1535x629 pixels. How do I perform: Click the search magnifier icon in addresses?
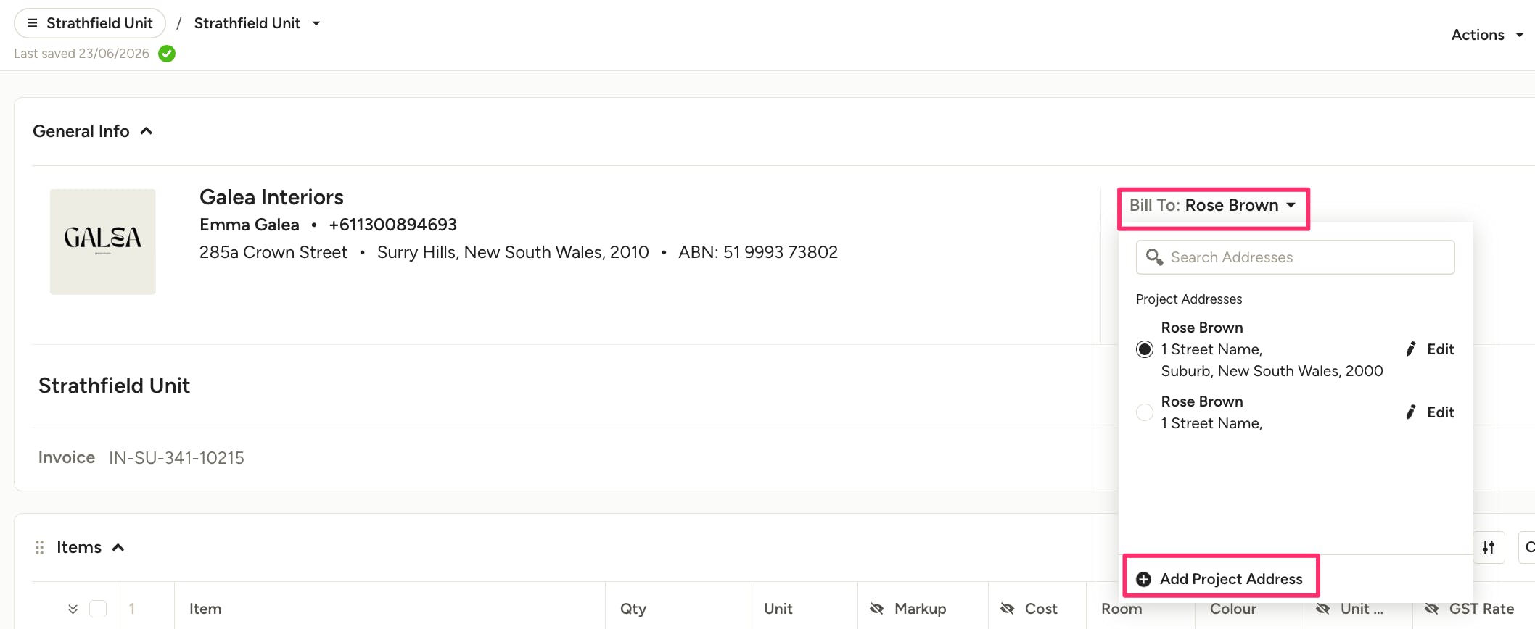click(1154, 257)
